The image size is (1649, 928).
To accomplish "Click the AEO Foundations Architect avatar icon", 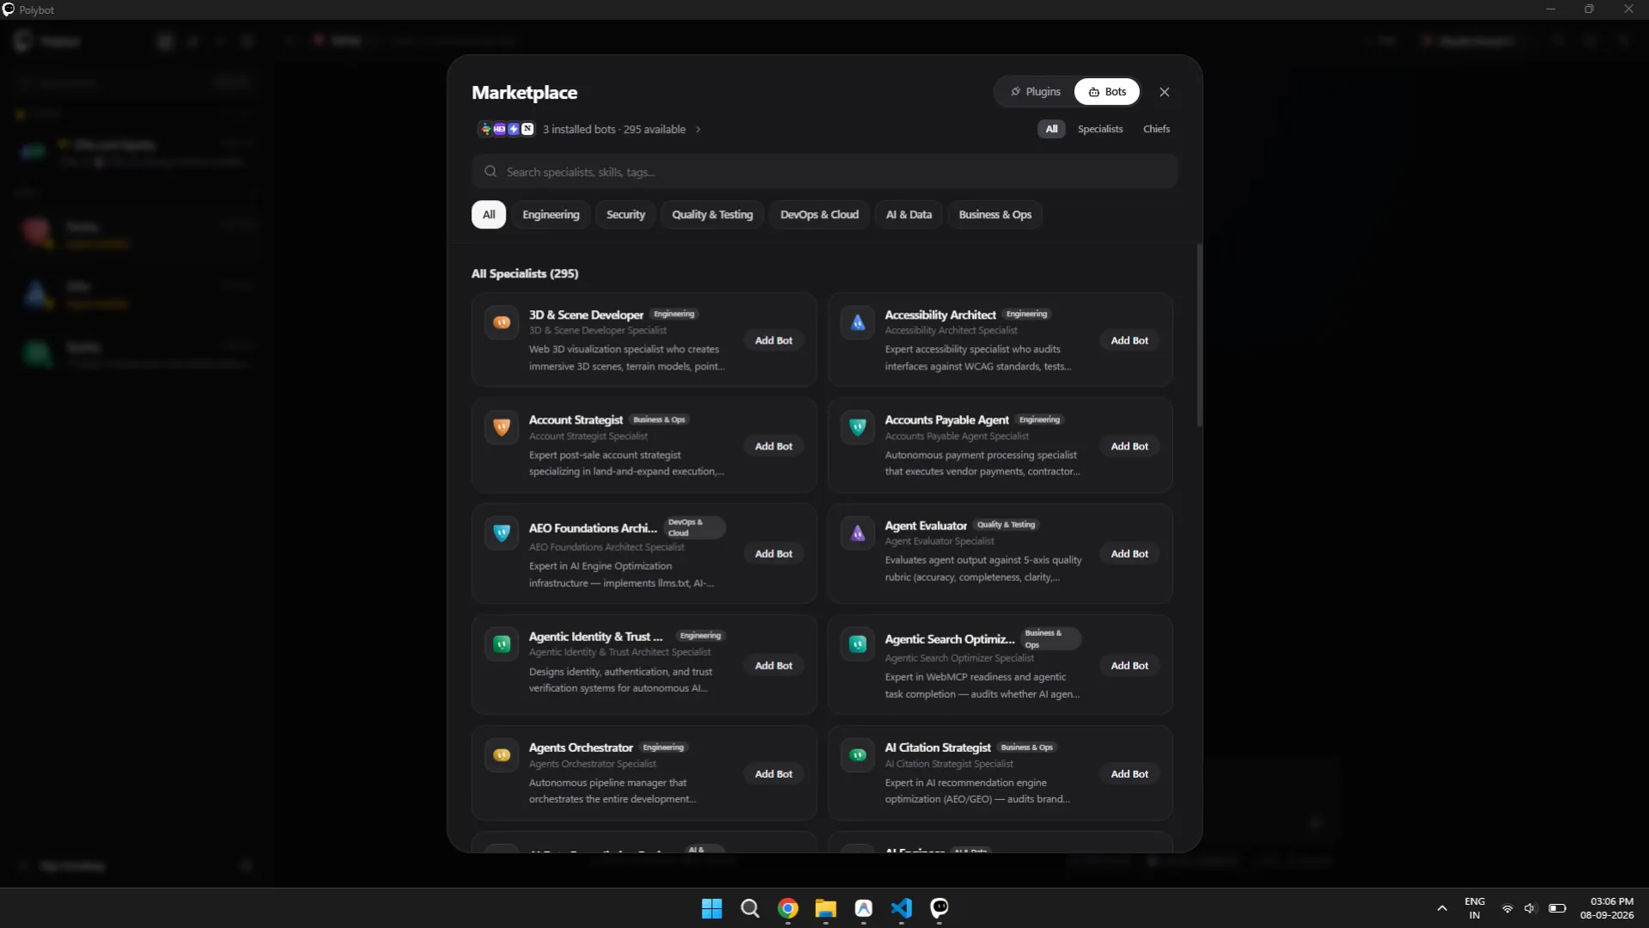I will coord(502,534).
